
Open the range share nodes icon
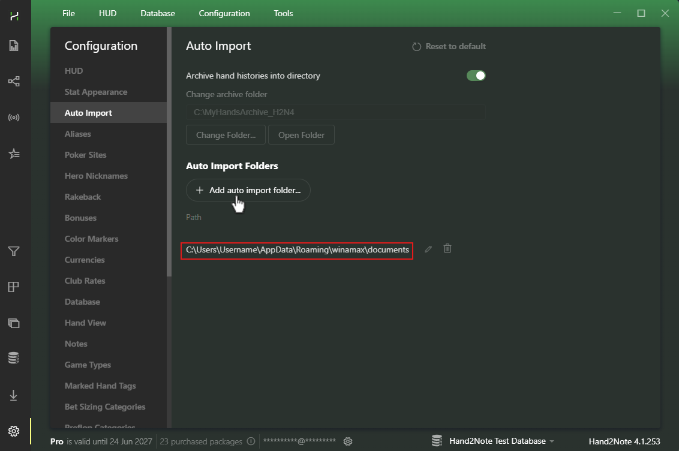(14, 82)
